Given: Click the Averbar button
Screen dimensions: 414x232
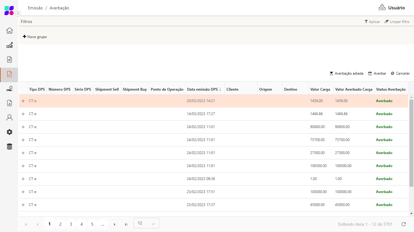Looking at the screenshot, I should pos(377,73).
